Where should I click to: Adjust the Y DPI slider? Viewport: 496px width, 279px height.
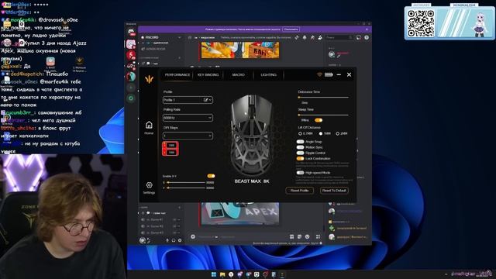(x=186, y=188)
